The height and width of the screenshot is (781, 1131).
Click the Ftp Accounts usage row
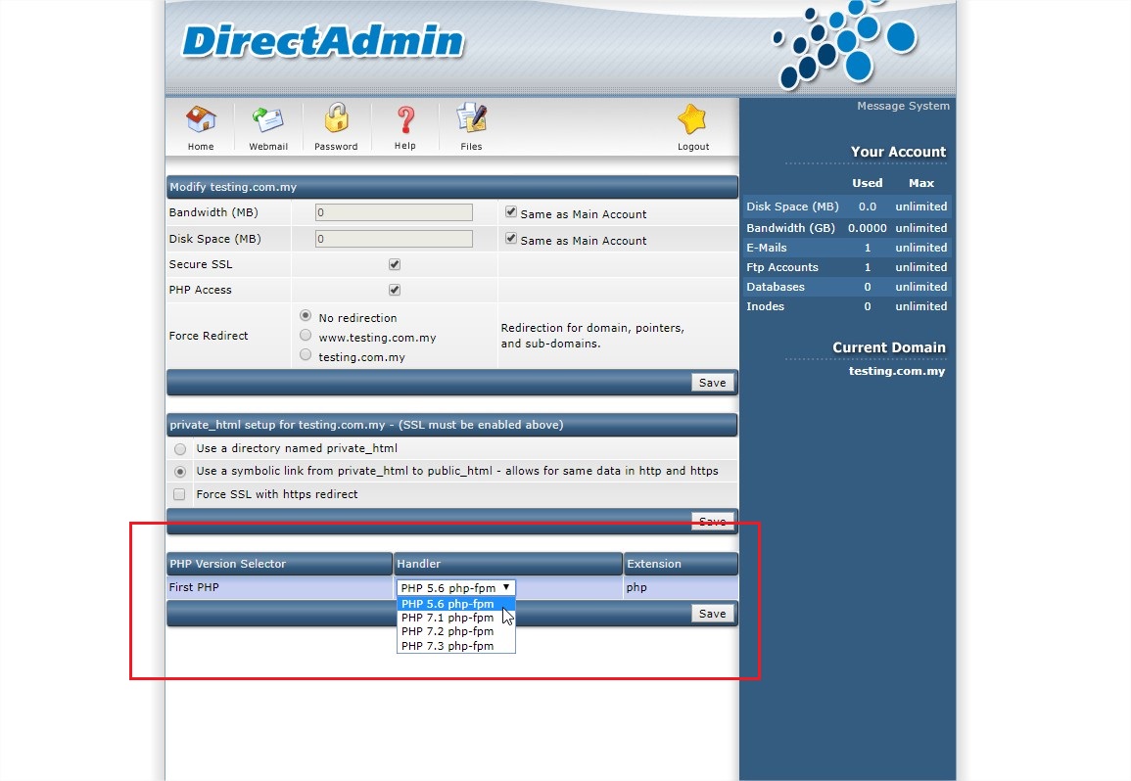pyautogui.click(x=847, y=267)
